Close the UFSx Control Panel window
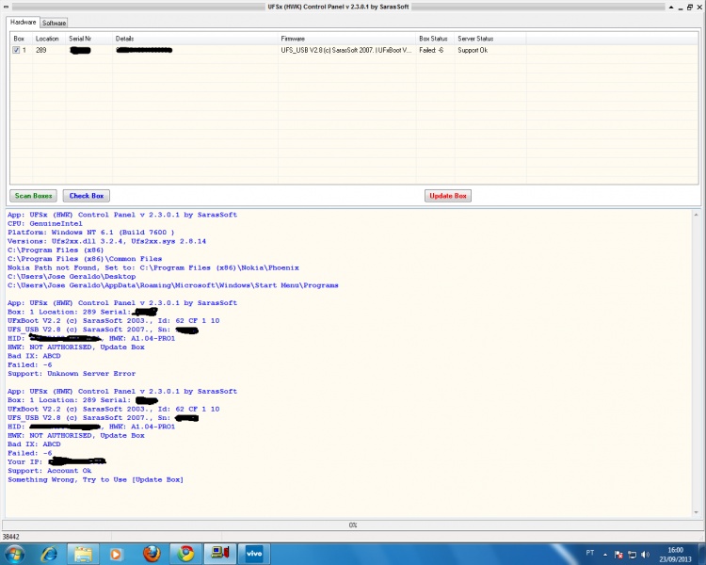 click(699, 8)
